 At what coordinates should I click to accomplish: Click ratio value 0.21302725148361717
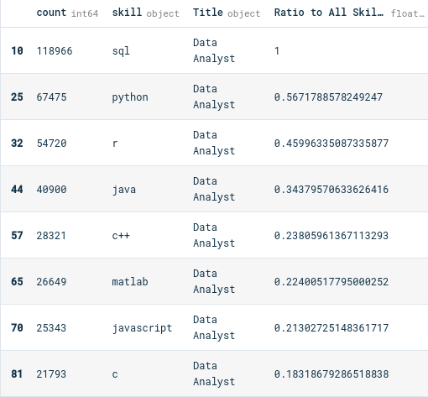(331, 328)
